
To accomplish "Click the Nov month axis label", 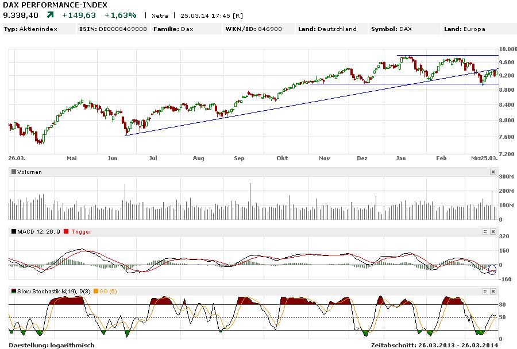I will tap(325, 158).
